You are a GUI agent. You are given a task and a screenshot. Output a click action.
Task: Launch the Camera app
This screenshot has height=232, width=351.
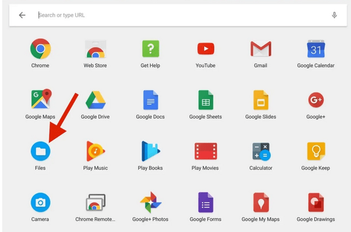pyautogui.click(x=41, y=202)
